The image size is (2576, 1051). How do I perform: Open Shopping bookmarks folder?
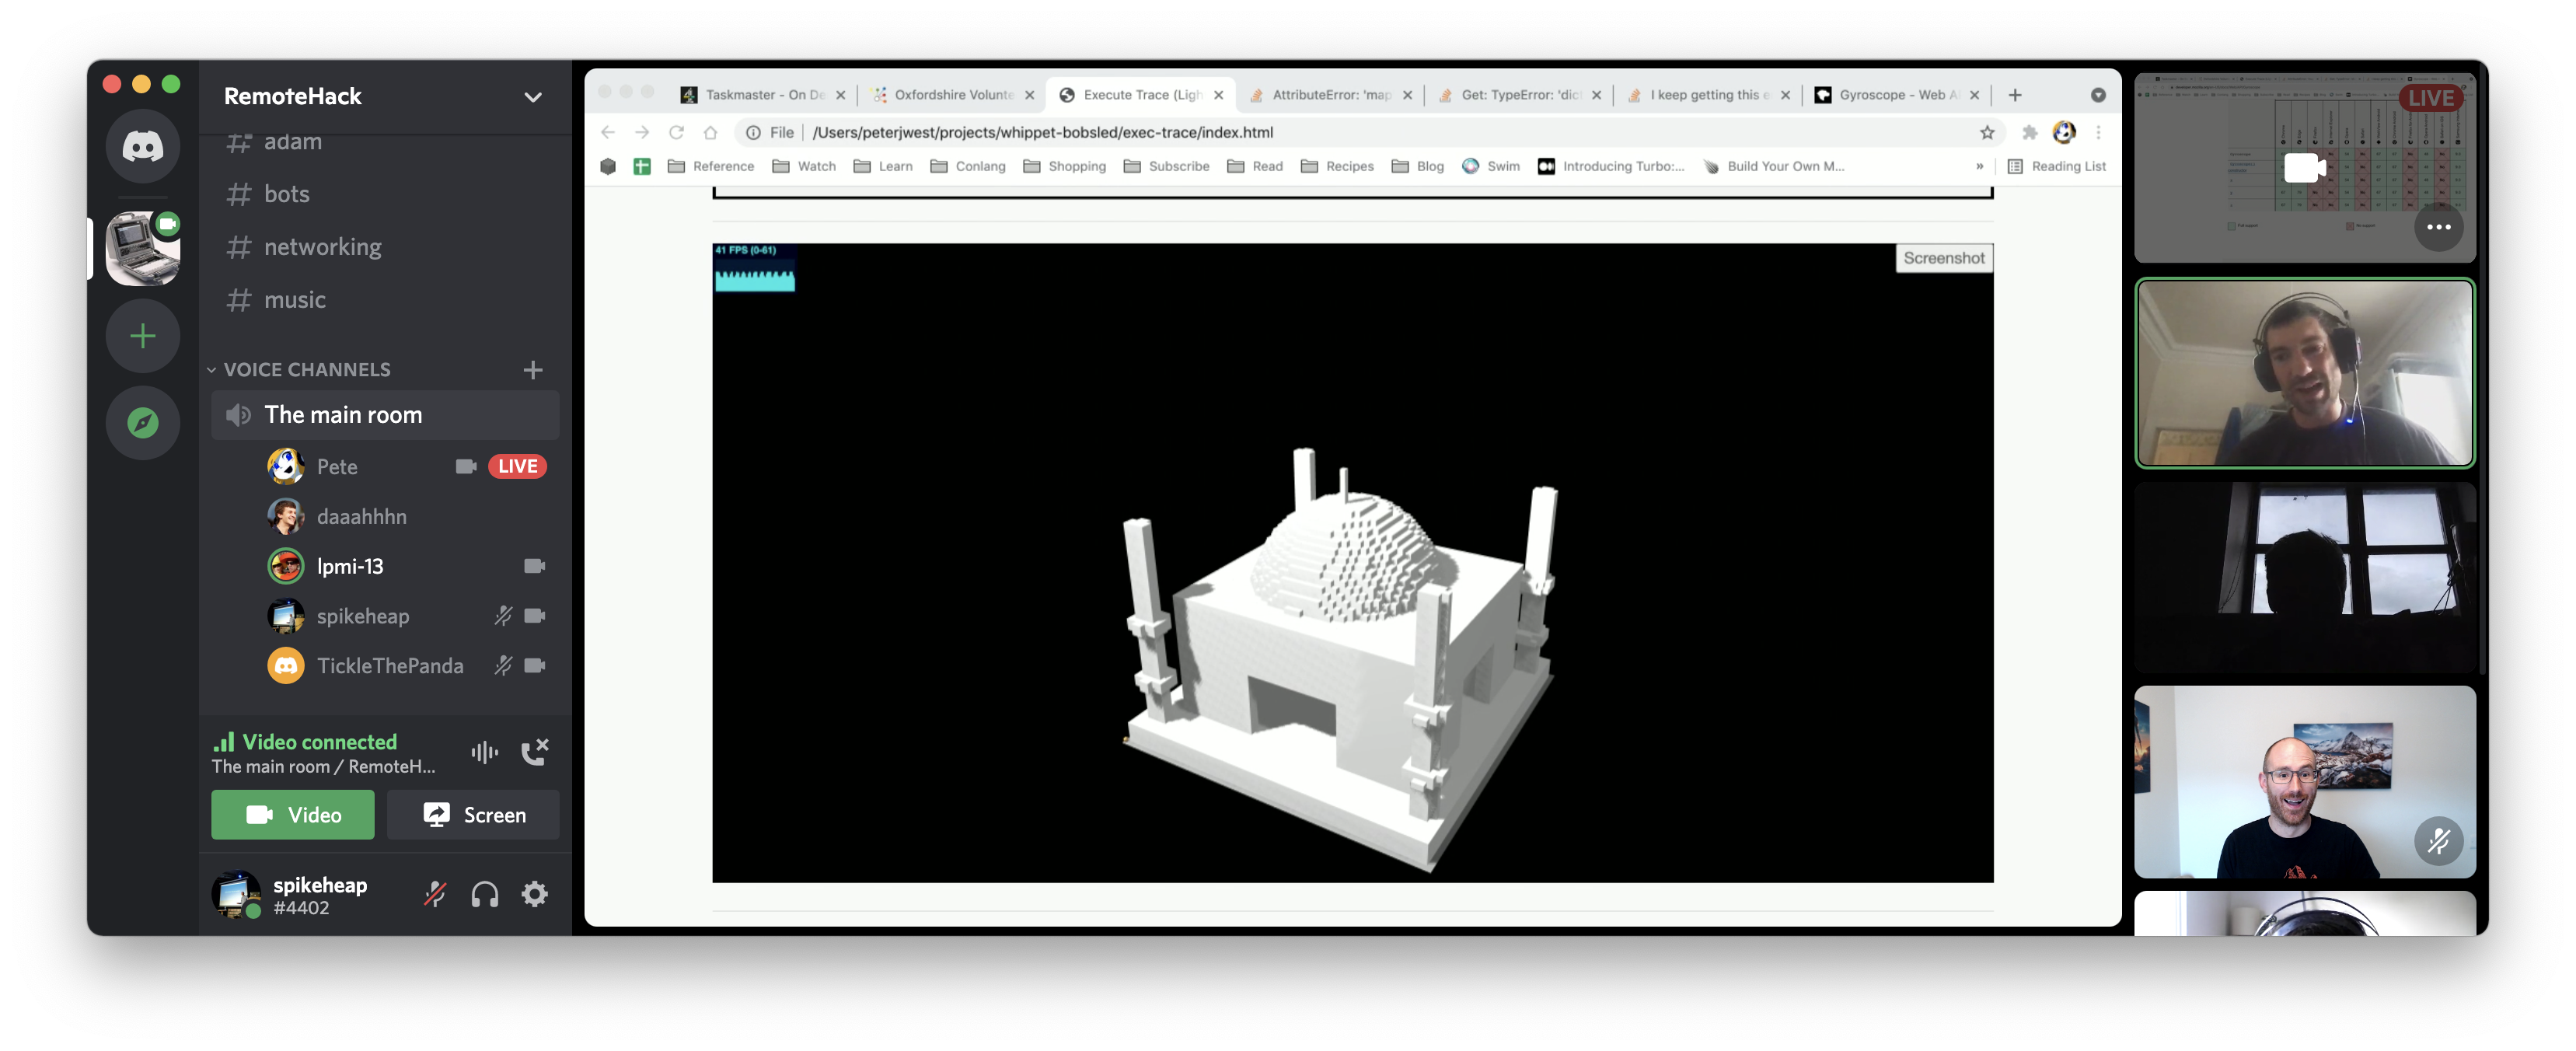[x=1065, y=166]
